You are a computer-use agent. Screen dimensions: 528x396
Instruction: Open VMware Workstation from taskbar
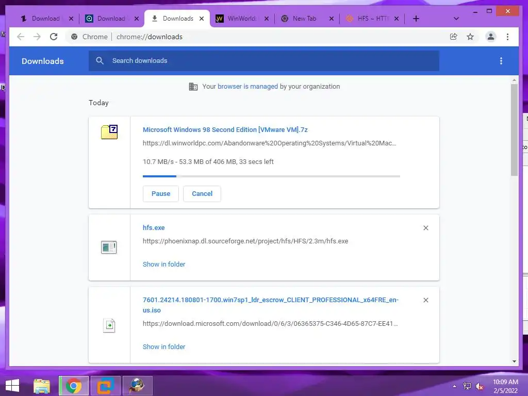coord(105,386)
